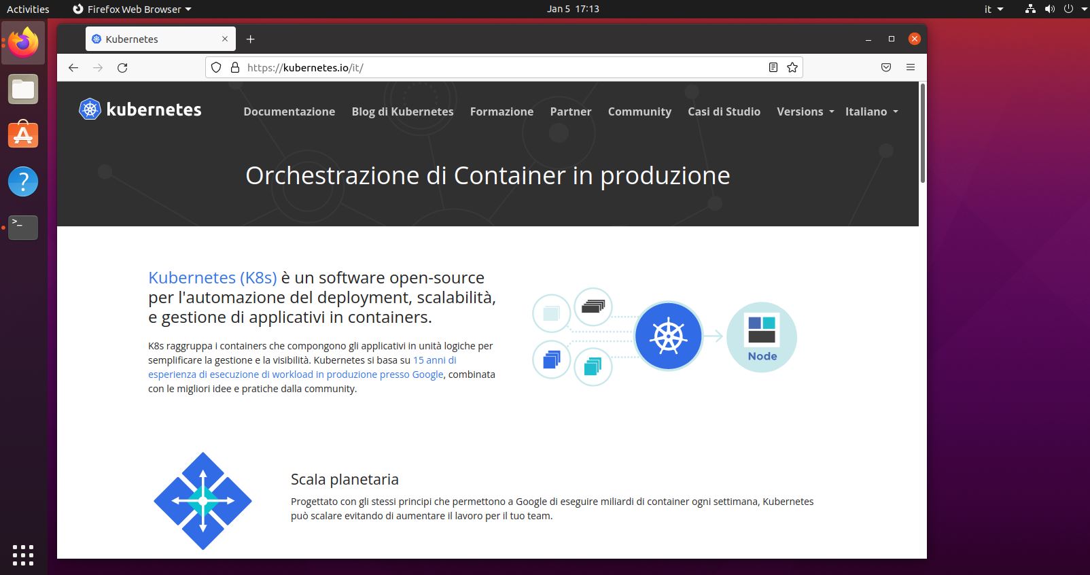This screenshot has width=1090, height=575.
Task: Click the Kubernetes logo in site header
Action: [140, 109]
